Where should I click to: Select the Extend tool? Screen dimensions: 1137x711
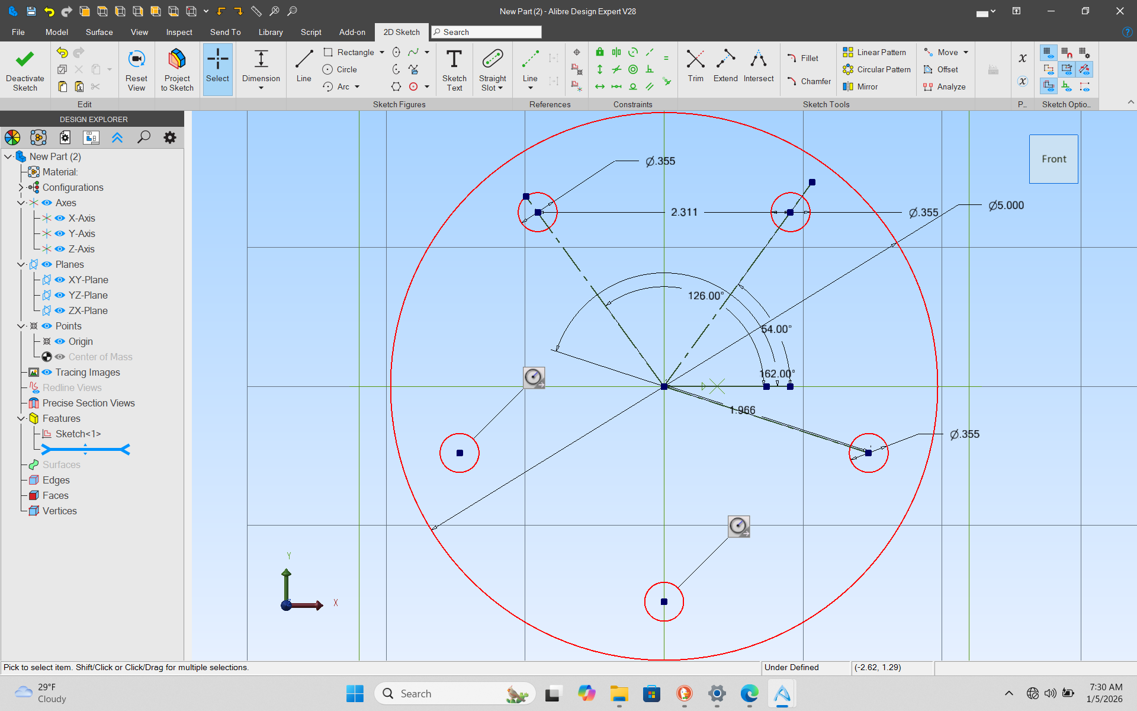tap(725, 60)
